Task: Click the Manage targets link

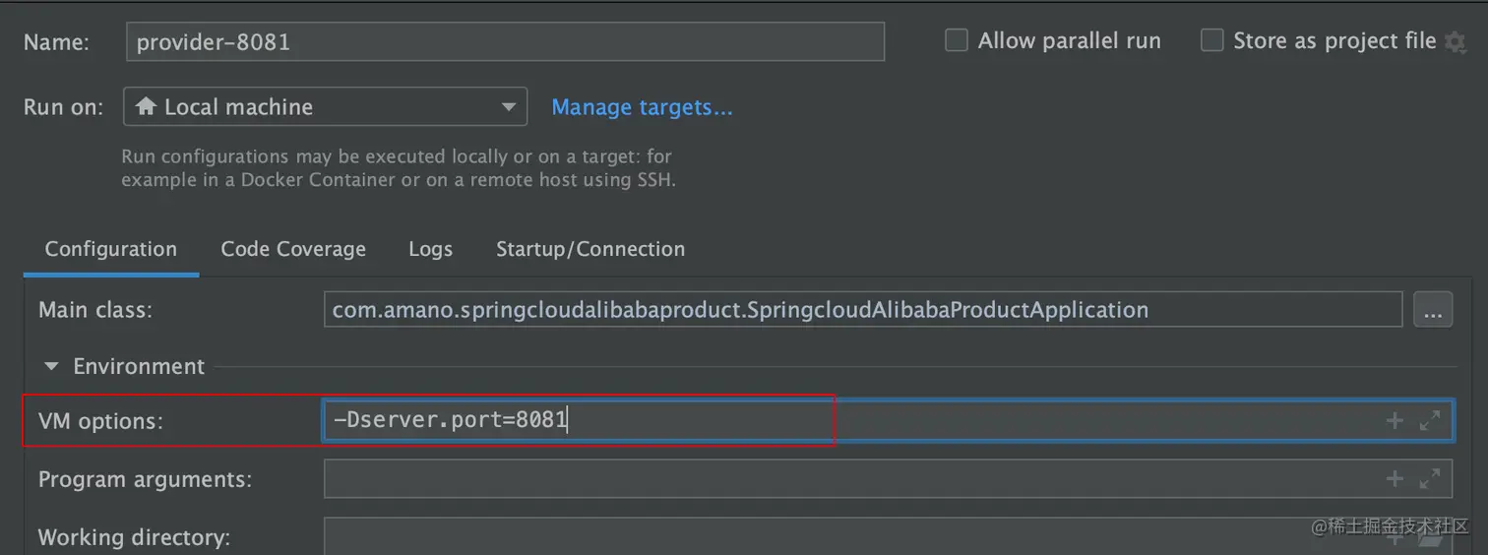Action: click(642, 107)
